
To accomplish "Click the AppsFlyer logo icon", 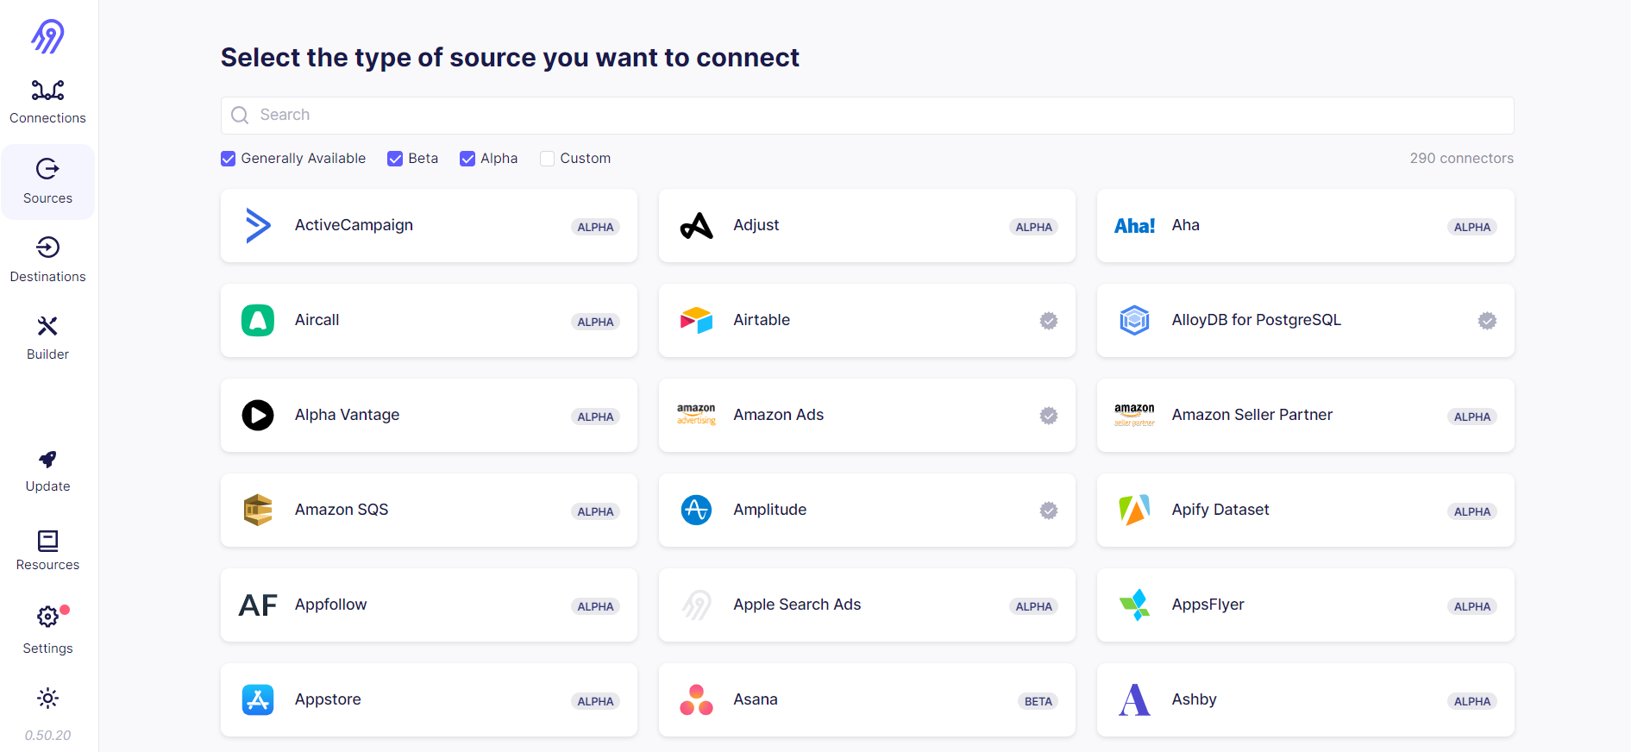I will pos(1134,605).
